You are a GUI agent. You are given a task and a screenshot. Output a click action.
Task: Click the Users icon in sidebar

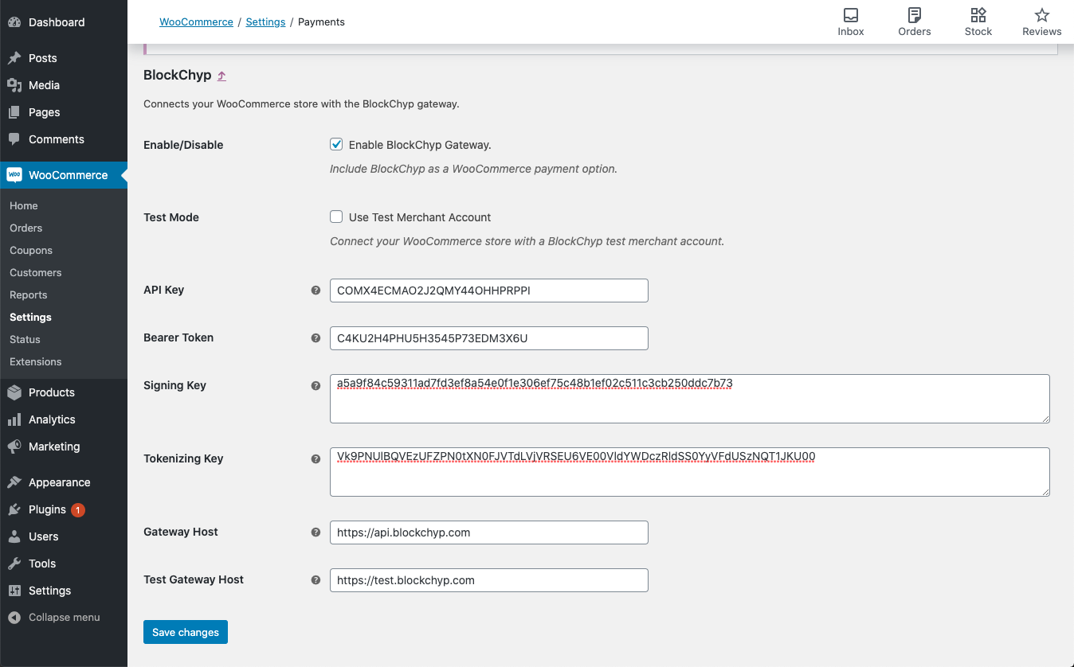point(14,536)
